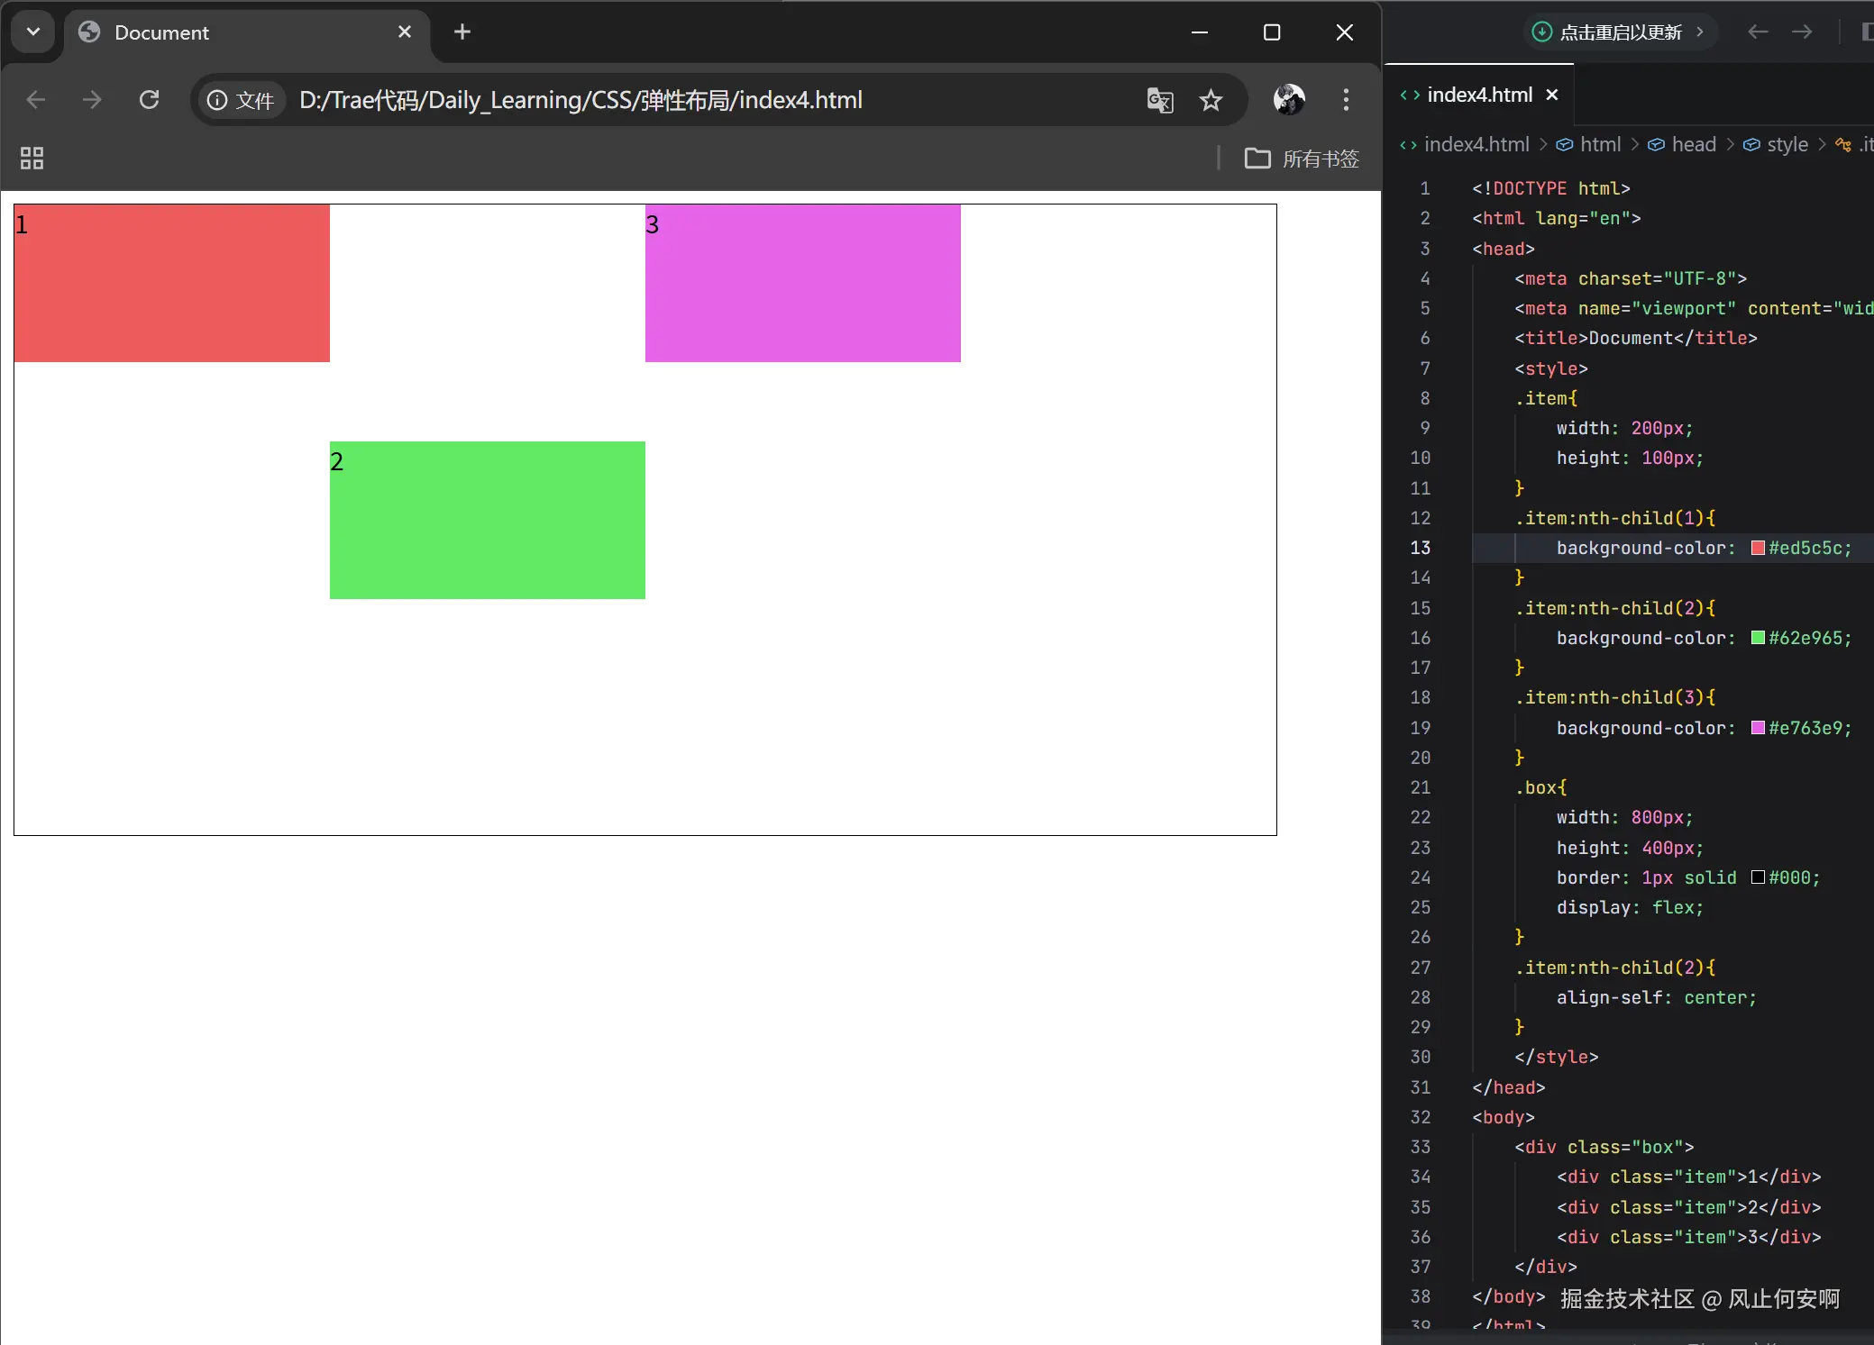Close the index4.html editor tab
The width and height of the screenshot is (1874, 1345).
[x=1552, y=95]
